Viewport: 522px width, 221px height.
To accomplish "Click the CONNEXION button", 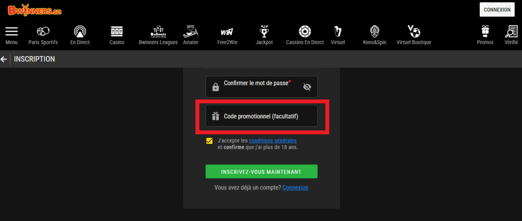I will [497, 10].
